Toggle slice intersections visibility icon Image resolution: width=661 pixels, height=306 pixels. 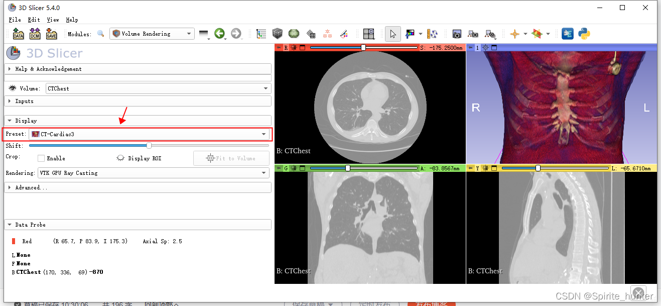(x=537, y=34)
